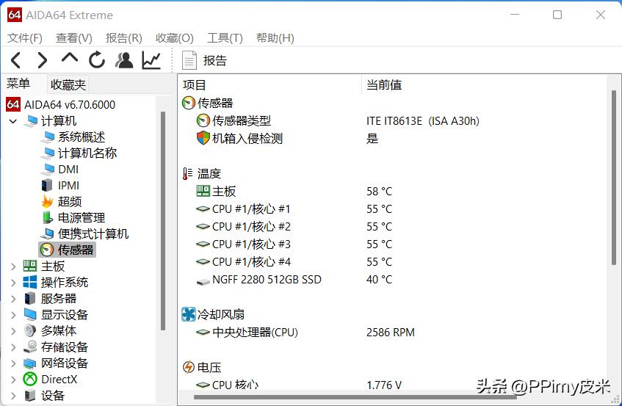Select DMI in the tree

click(68, 170)
